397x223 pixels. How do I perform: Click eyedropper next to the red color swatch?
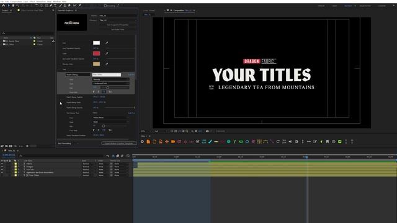[x=107, y=53]
